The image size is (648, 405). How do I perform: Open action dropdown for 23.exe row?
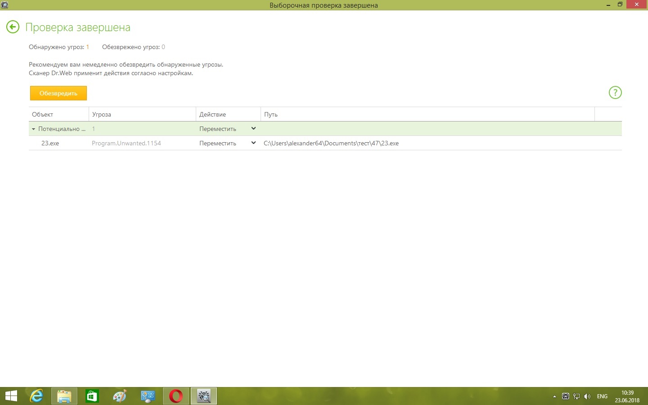pyautogui.click(x=253, y=143)
